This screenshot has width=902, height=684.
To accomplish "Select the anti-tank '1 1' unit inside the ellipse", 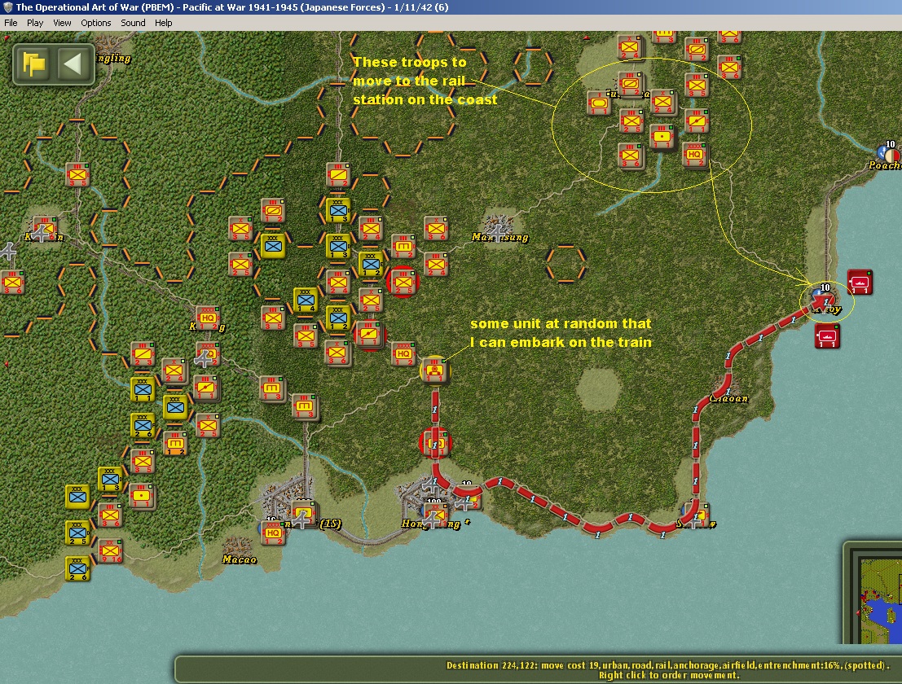I will (x=697, y=121).
